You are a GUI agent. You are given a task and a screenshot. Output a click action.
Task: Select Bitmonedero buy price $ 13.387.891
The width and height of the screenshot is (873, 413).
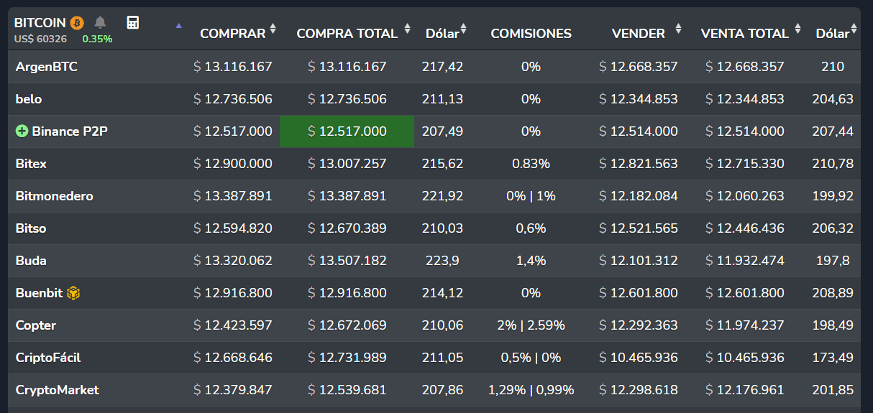pos(233,196)
